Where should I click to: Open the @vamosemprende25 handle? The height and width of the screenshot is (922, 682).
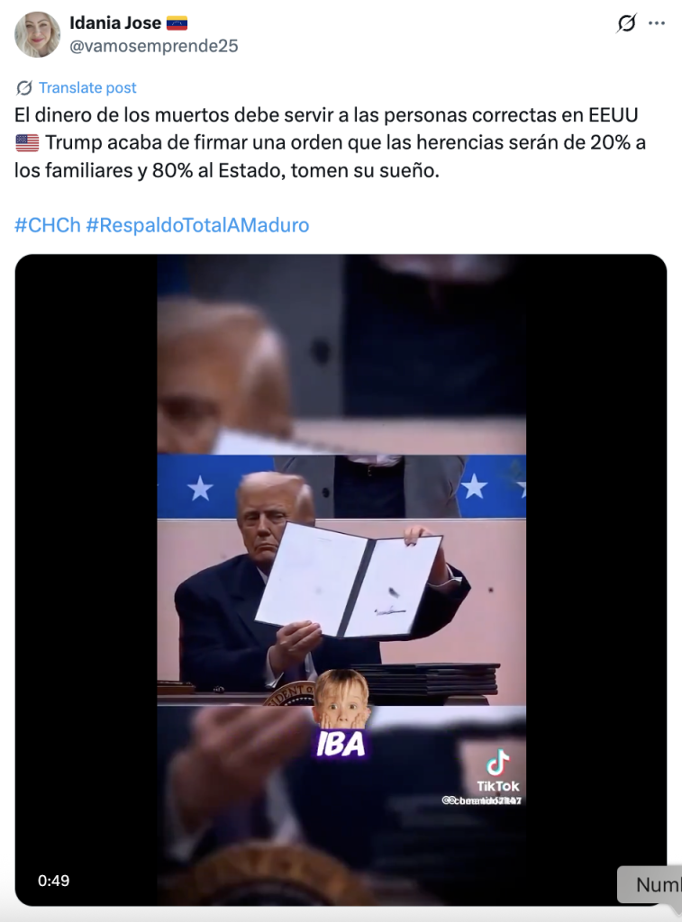tap(153, 46)
